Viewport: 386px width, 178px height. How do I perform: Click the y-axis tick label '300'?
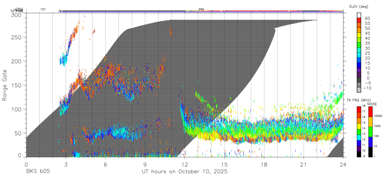click(x=17, y=15)
